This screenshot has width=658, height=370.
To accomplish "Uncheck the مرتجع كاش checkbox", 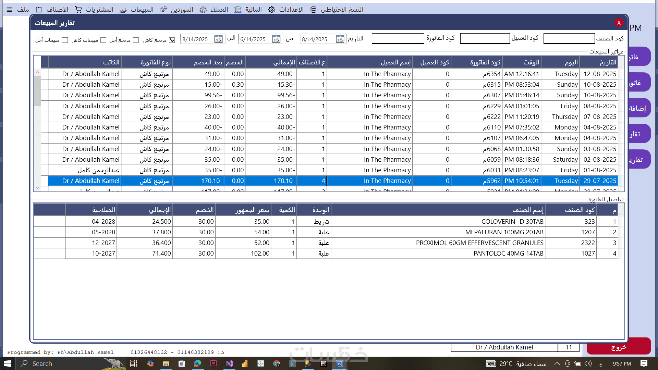I will click(172, 40).
